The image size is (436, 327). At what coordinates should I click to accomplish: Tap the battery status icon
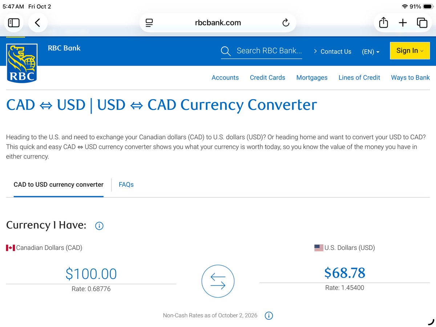point(428,7)
